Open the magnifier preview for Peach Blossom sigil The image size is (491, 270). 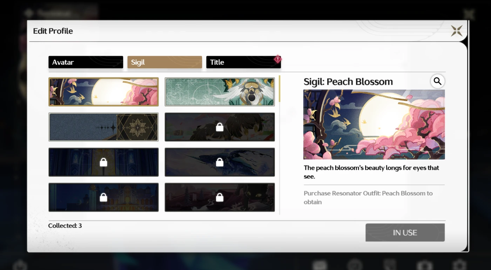point(437,81)
